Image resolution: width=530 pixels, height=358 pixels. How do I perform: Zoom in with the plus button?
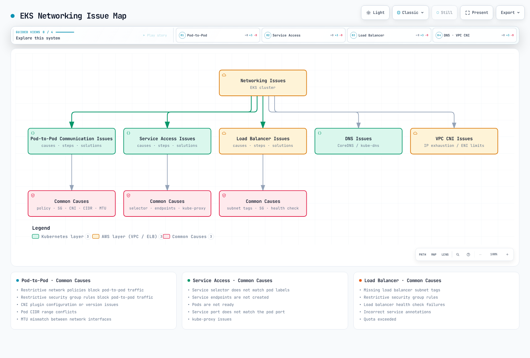point(507,255)
